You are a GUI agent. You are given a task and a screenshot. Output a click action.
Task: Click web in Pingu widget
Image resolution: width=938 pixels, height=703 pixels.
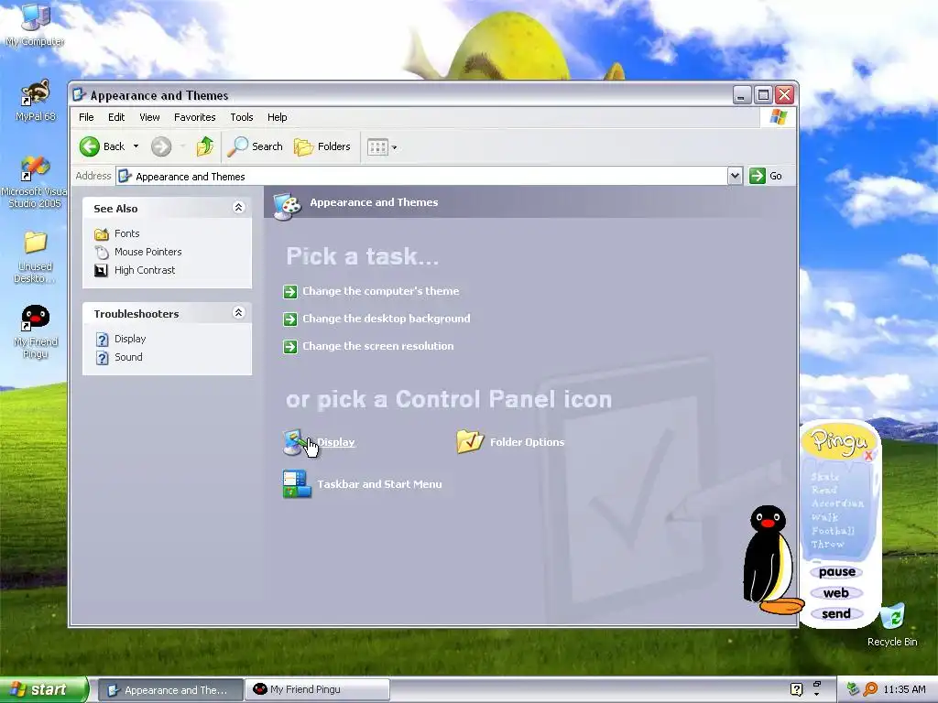coord(836,593)
